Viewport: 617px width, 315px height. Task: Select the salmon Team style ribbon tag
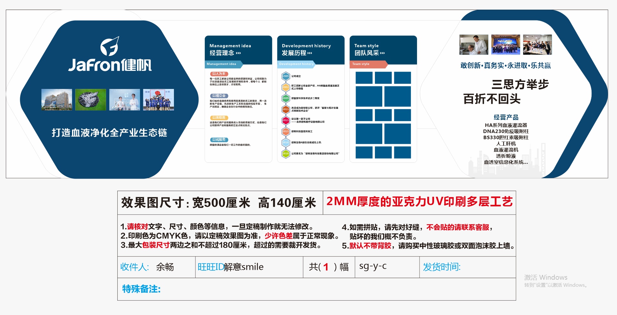click(x=368, y=64)
